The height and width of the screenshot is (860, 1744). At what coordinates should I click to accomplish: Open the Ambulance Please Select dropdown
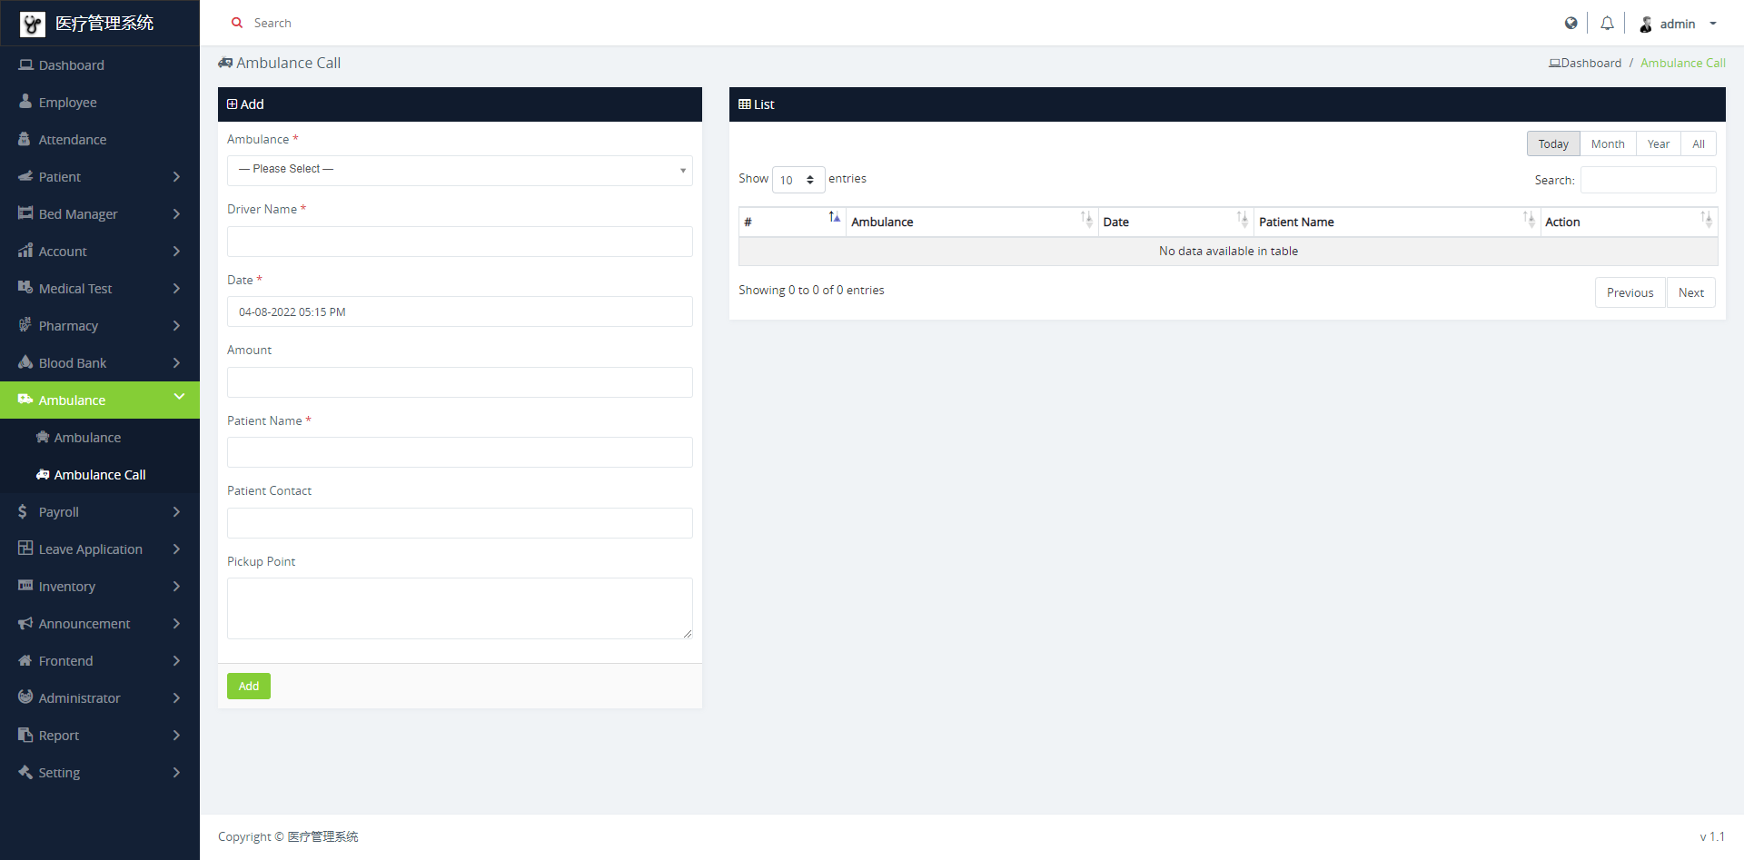[x=460, y=170]
